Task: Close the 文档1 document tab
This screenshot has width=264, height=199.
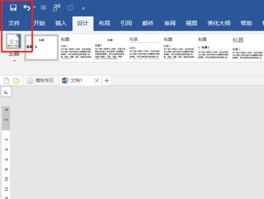Action: pos(97,81)
